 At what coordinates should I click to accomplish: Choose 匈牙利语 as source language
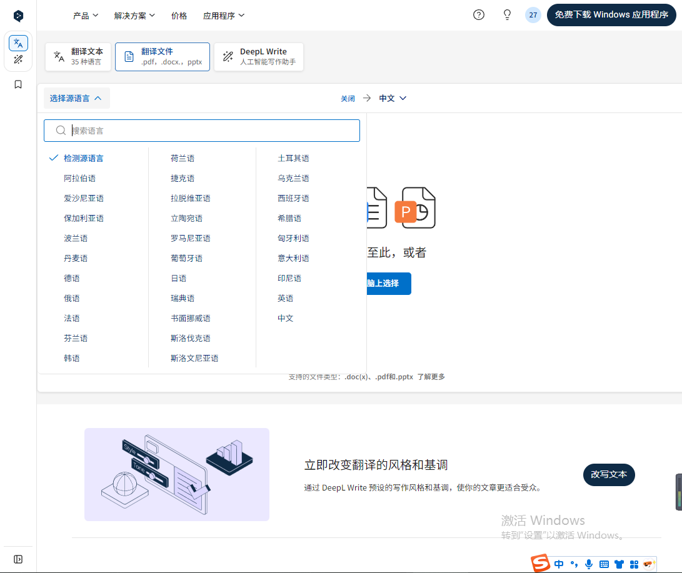coord(294,238)
